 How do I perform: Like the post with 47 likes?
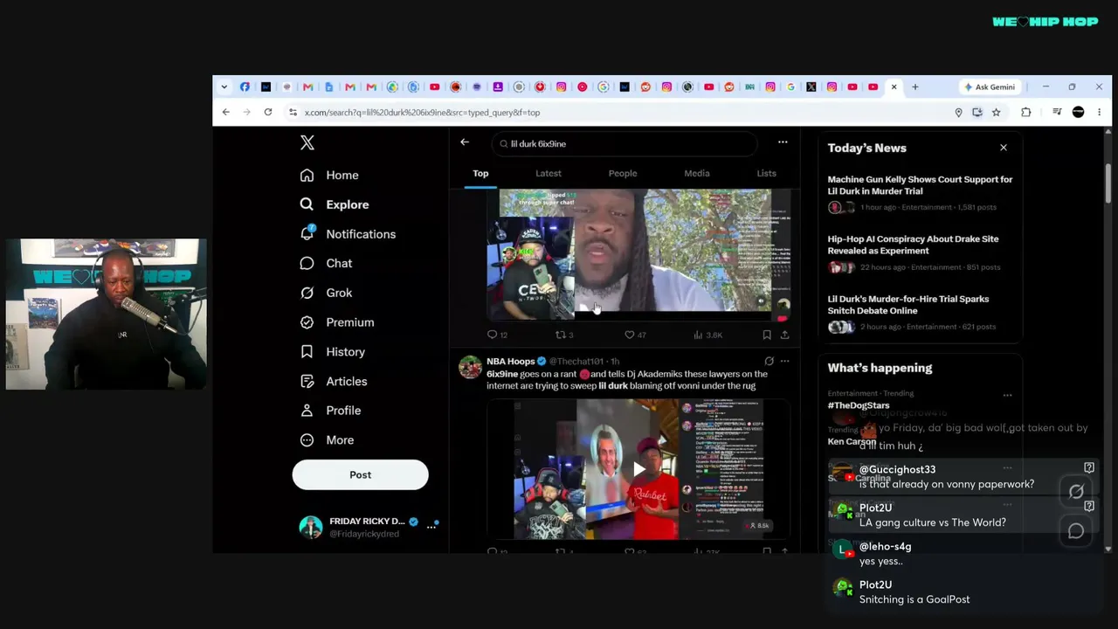coord(635,335)
